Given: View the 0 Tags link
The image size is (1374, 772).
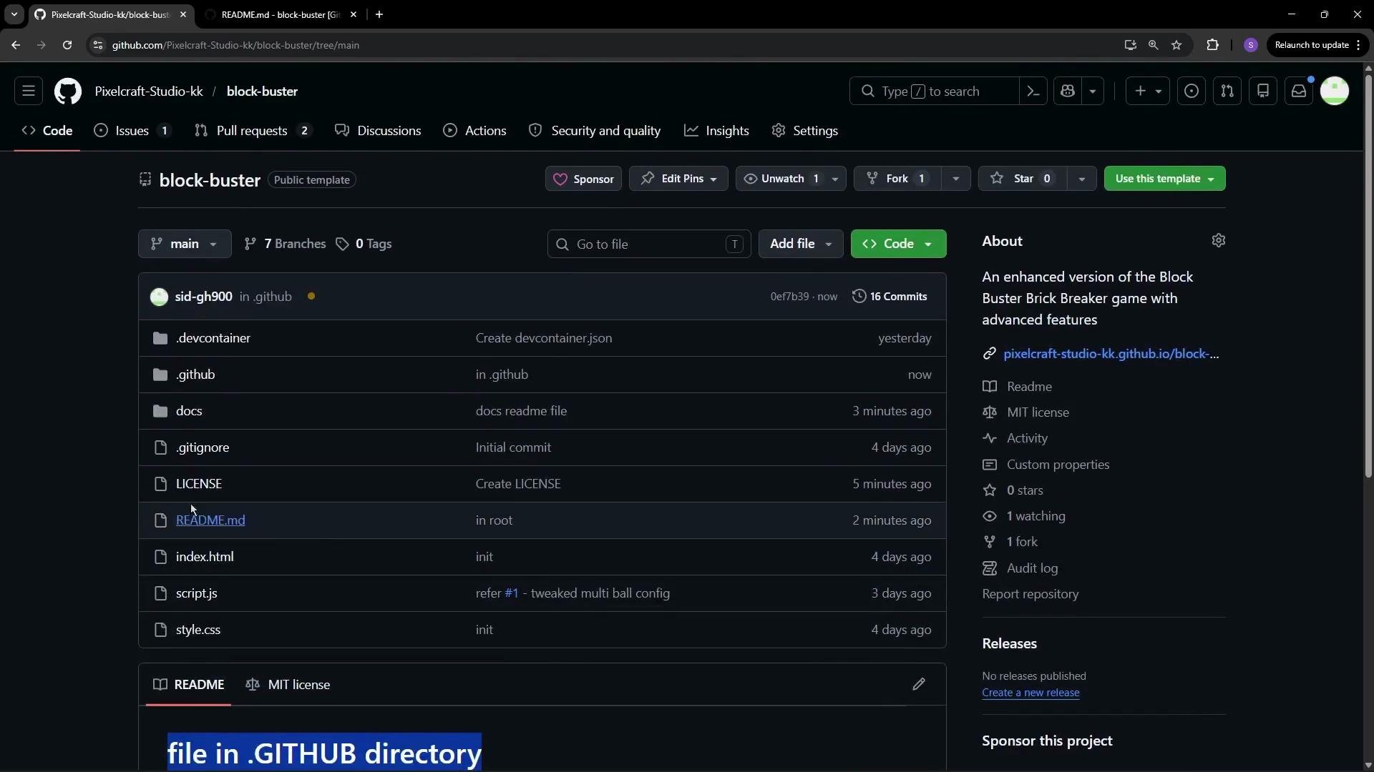Looking at the screenshot, I should (x=364, y=244).
